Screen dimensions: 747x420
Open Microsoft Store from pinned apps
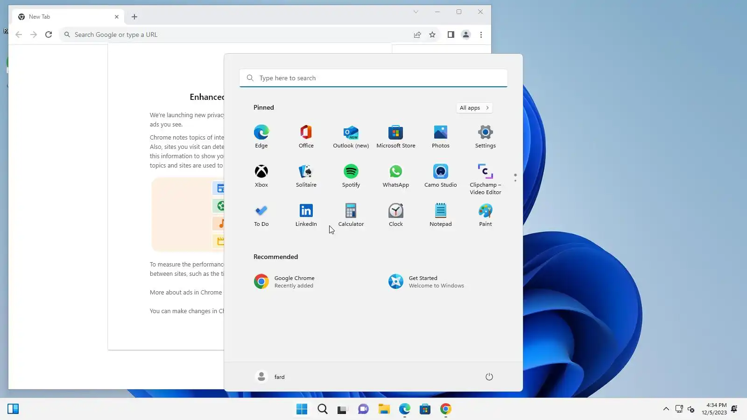click(x=396, y=137)
